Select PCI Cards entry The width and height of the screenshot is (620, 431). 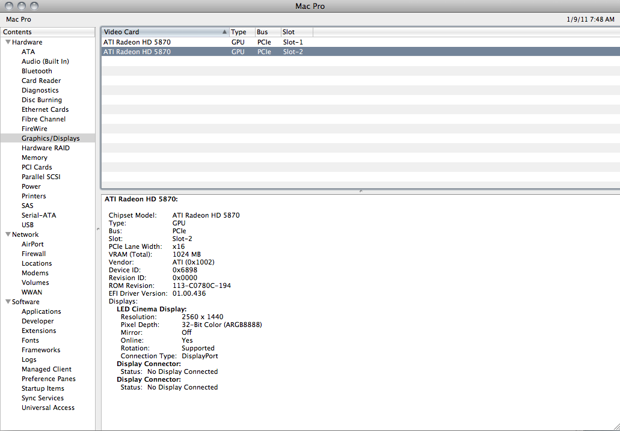point(37,167)
